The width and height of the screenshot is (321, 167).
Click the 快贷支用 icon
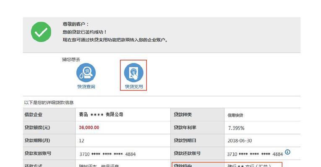(x=133, y=73)
